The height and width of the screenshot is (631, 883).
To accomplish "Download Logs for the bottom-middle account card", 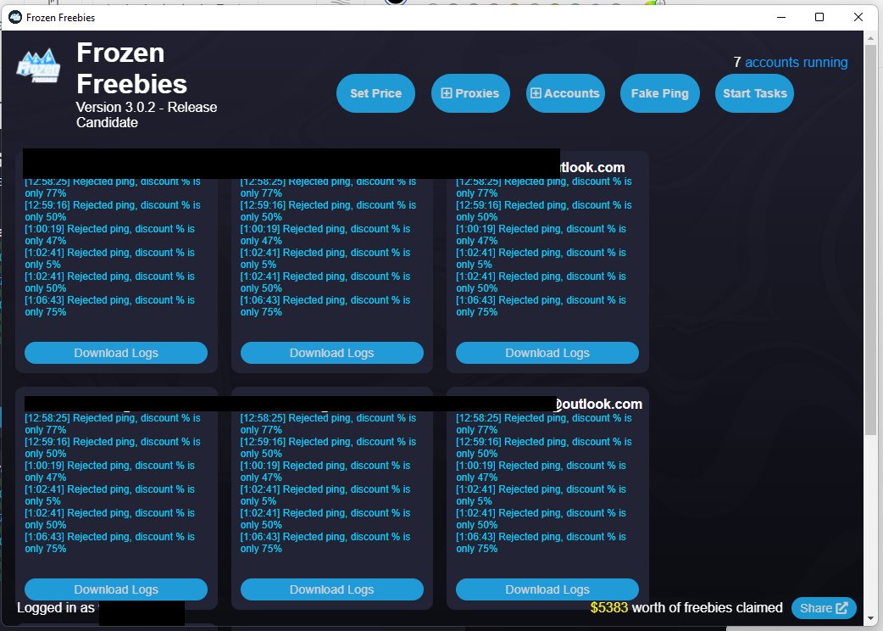I will point(331,589).
